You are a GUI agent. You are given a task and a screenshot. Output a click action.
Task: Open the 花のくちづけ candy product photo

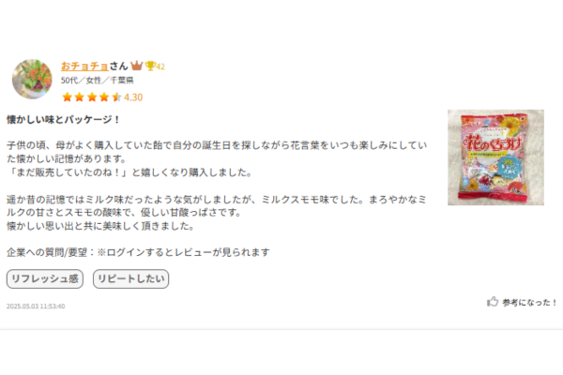coord(495,157)
